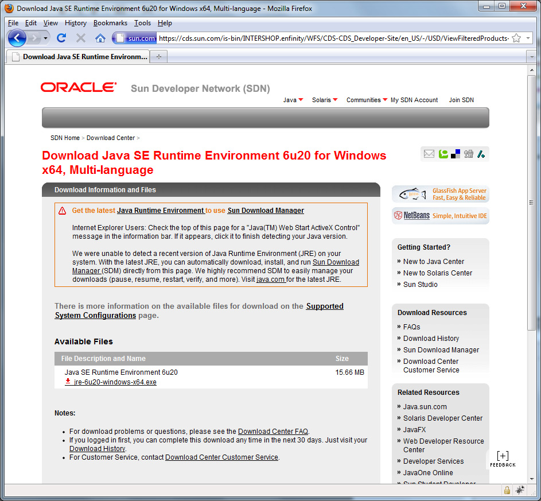Expand the Java dropdown in SDN navigation

(293, 100)
